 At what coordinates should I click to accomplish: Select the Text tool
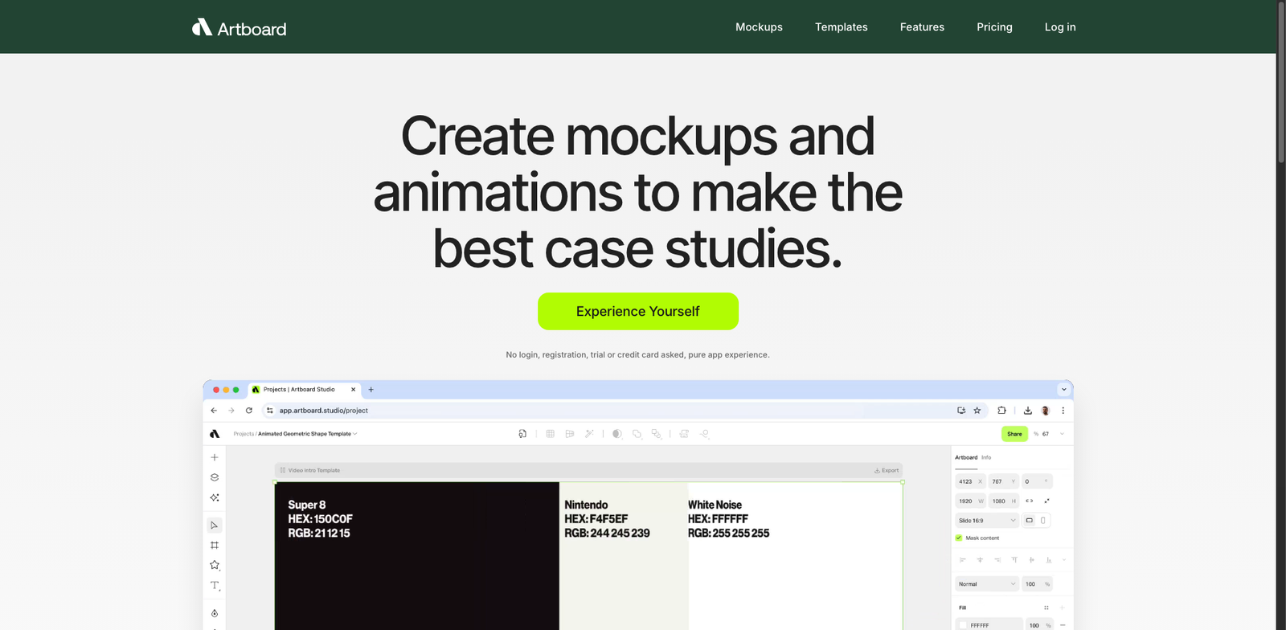click(x=215, y=586)
